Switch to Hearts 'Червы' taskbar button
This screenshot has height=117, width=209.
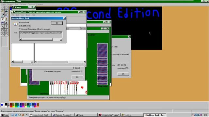[109, 115]
